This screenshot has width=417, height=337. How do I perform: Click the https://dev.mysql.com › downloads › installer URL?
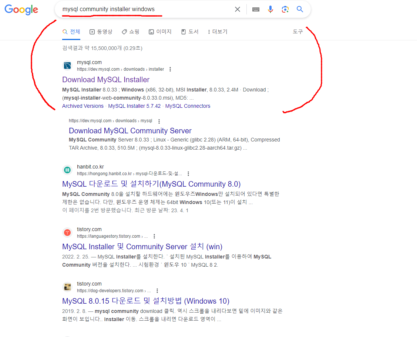(121, 69)
